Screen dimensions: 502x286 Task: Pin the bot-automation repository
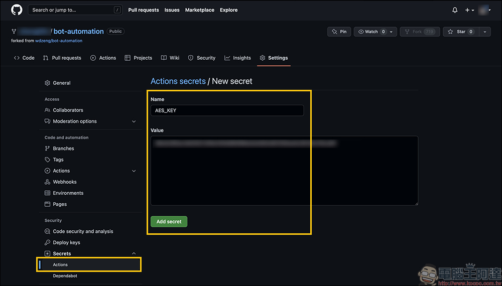pos(339,32)
